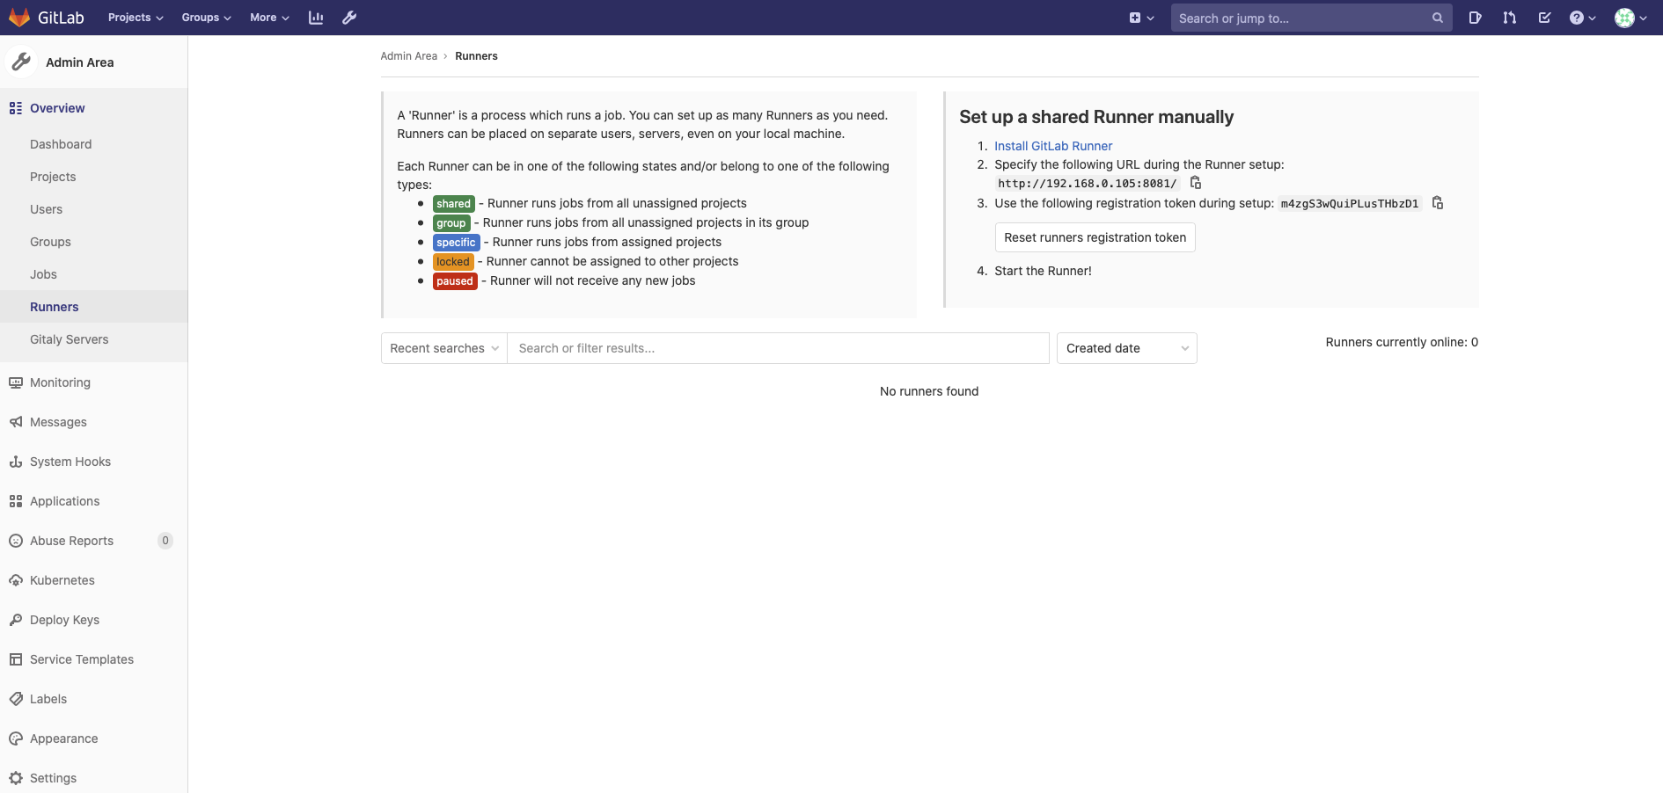Viewport: 1663px width, 793px height.
Task: Click the Monitoring icon
Action: click(16, 382)
